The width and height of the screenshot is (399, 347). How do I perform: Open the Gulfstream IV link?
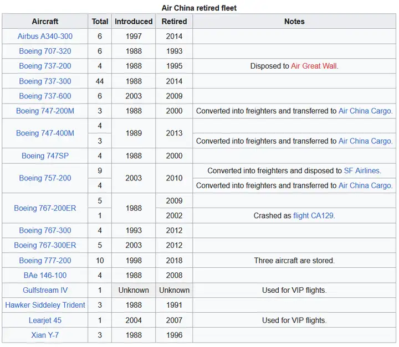coord(45,291)
